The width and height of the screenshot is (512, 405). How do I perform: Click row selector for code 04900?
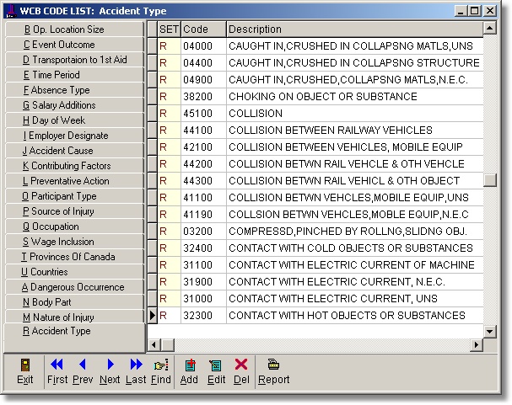[153, 80]
